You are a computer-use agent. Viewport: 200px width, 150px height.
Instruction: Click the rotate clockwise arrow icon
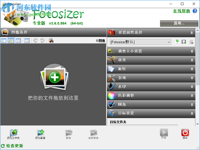click(42, 41)
